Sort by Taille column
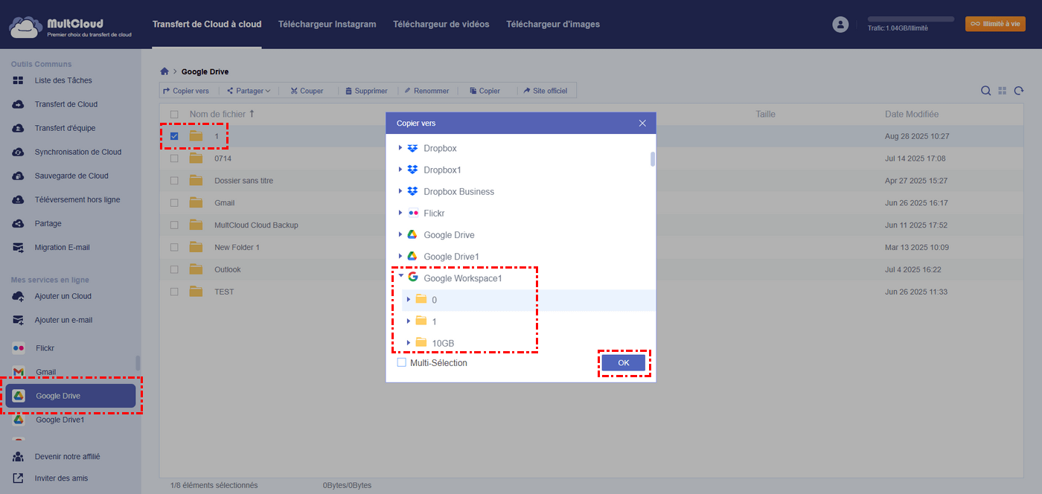 pos(765,114)
